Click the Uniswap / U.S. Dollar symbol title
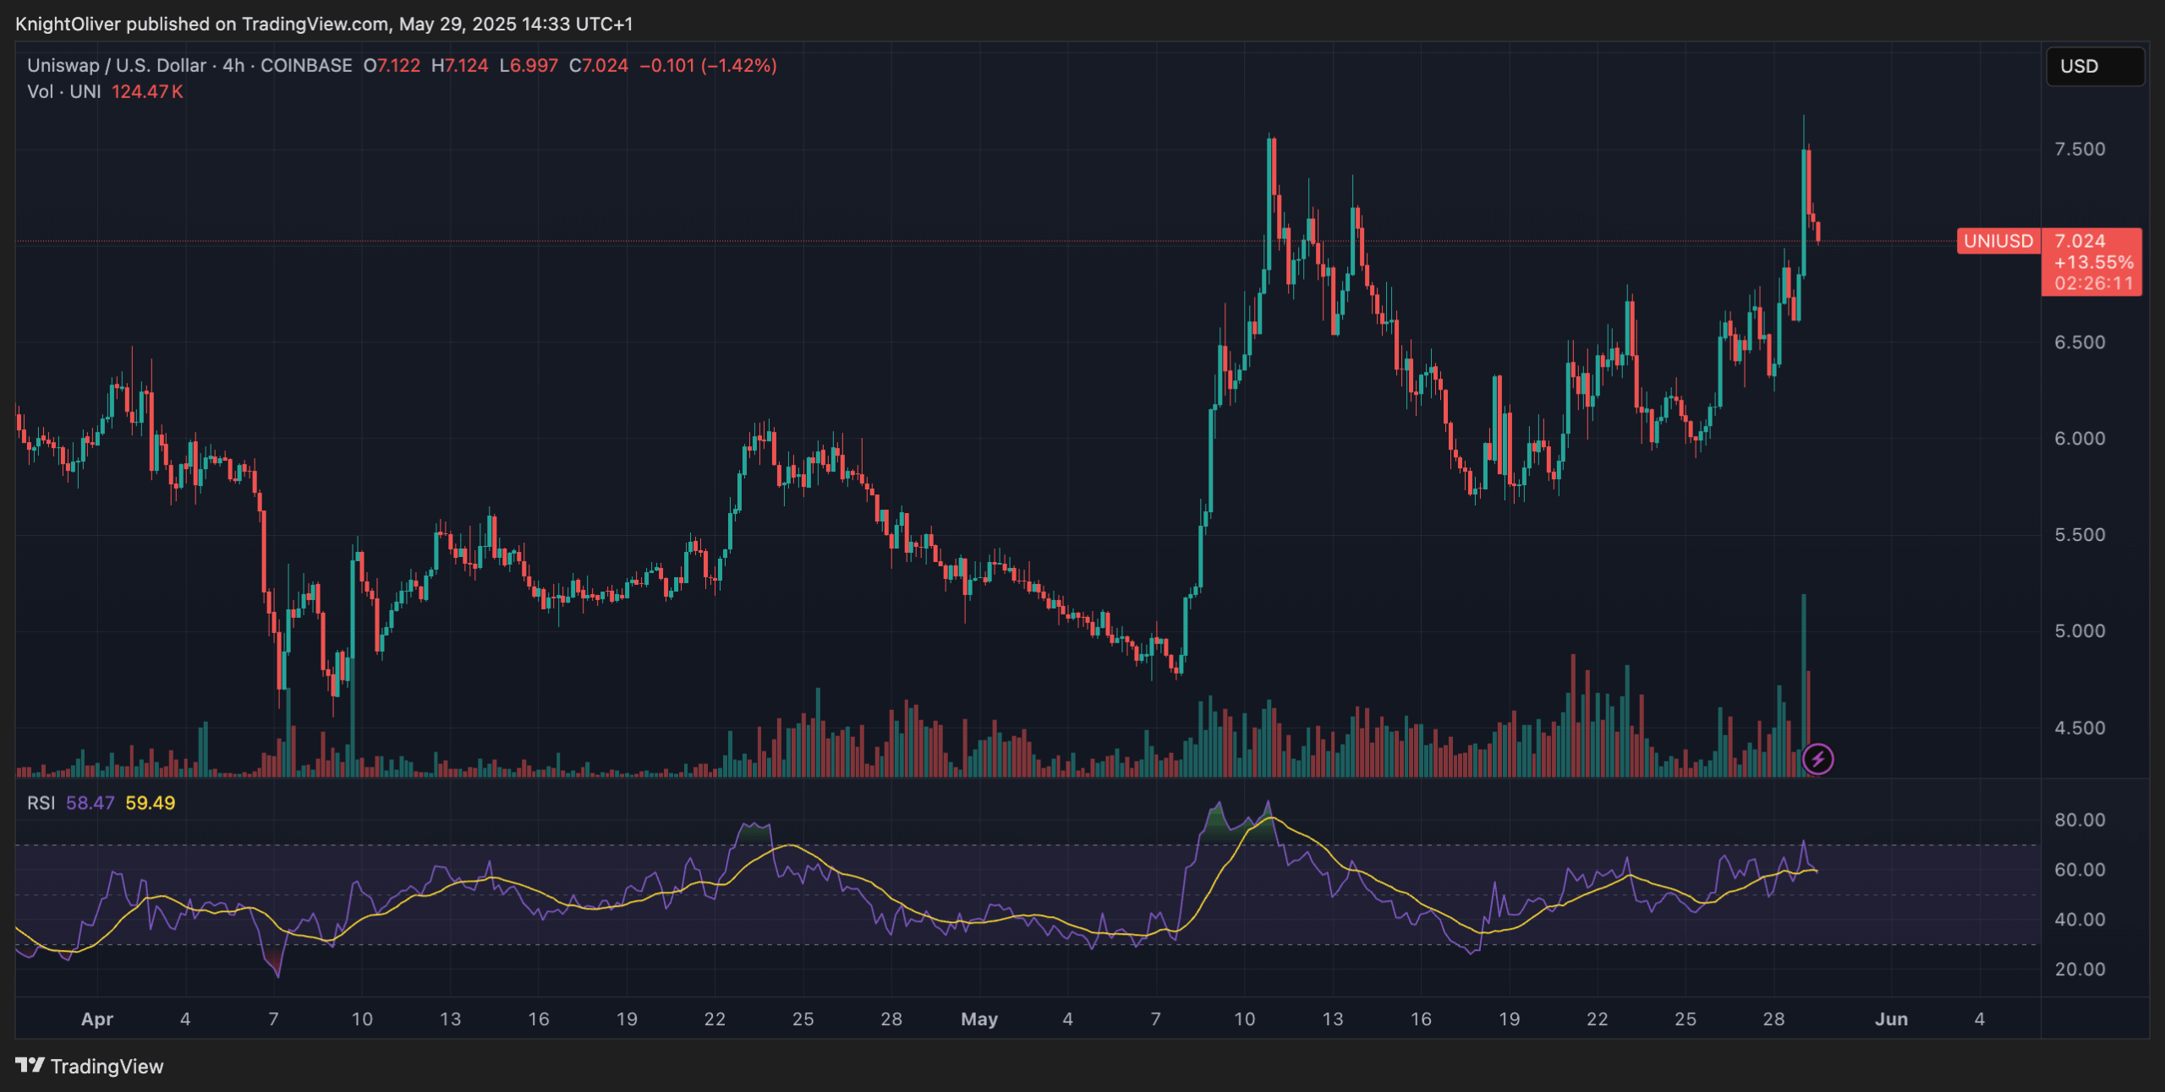 [117, 65]
